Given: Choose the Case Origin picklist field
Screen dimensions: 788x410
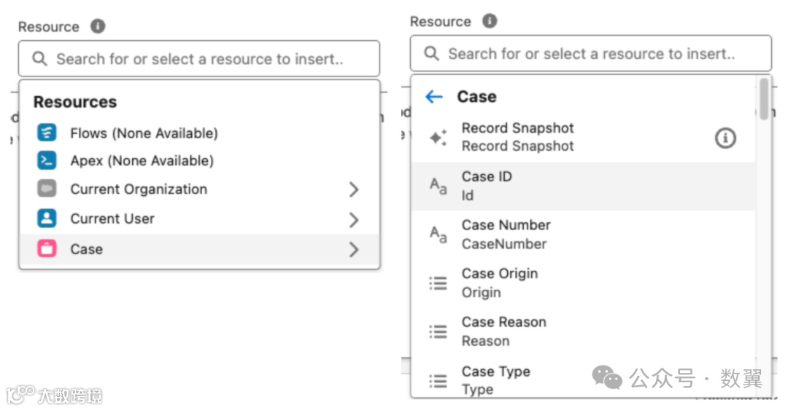Looking at the screenshot, I should pos(500,283).
